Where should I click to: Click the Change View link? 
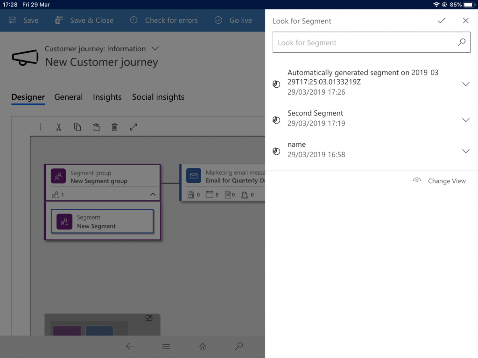447,180
